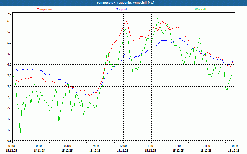
Task: Click the 3,5 y-axis value
Action: (x=10, y=75)
